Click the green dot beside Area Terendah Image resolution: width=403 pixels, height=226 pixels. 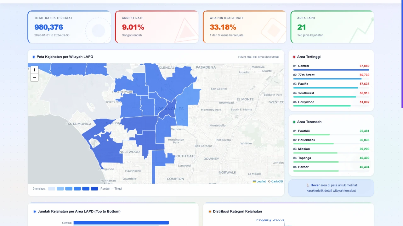click(x=294, y=122)
